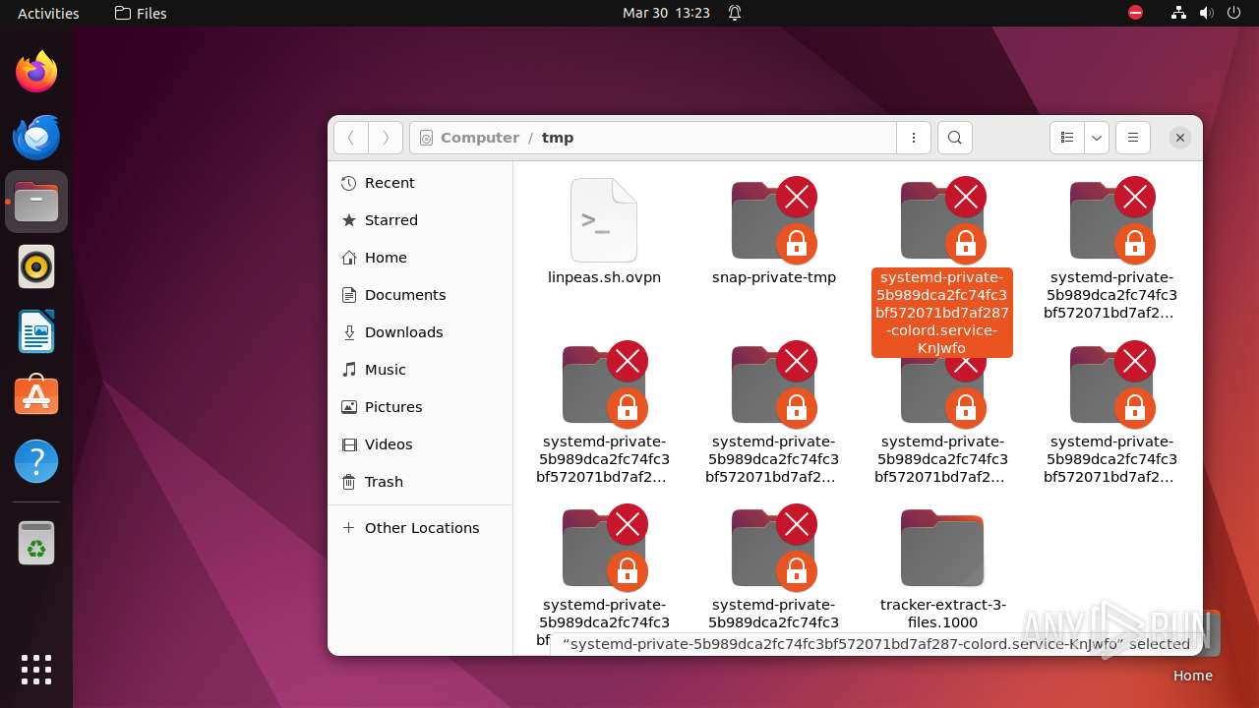
Task: Click the plus icon beside Other Locations
Action: (348, 528)
